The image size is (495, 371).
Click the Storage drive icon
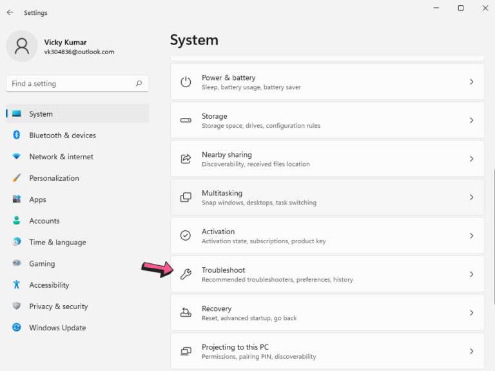click(x=186, y=121)
